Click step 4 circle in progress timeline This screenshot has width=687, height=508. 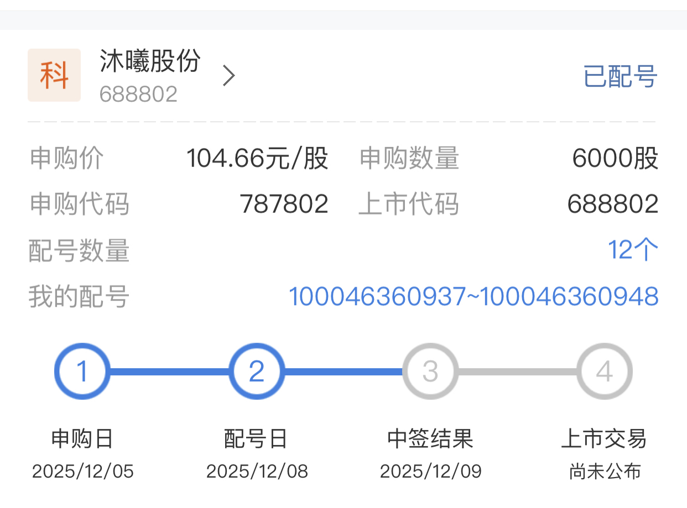tap(605, 371)
